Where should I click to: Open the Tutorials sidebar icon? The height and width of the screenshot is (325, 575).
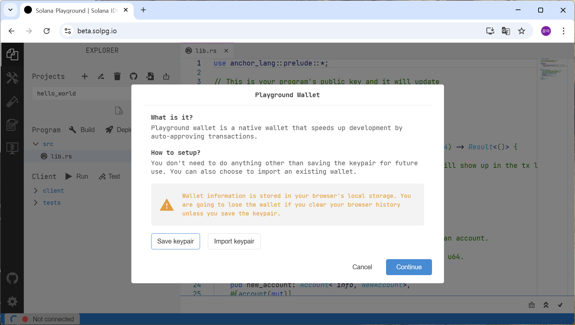(x=12, y=125)
